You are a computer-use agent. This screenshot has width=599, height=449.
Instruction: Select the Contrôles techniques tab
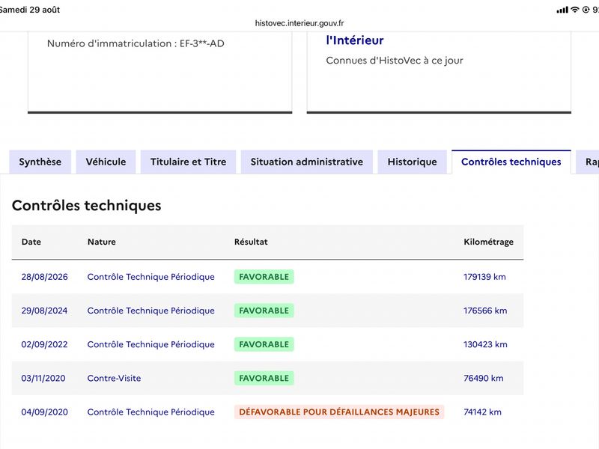point(511,162)
